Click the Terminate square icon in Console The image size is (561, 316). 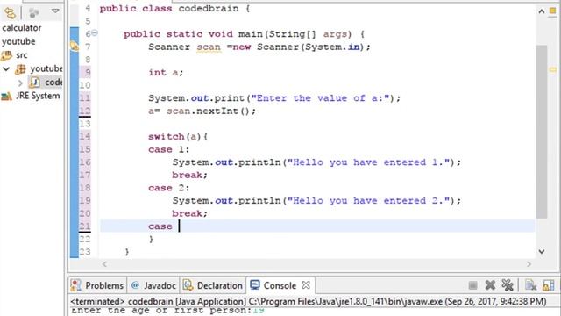coord(472,285)
